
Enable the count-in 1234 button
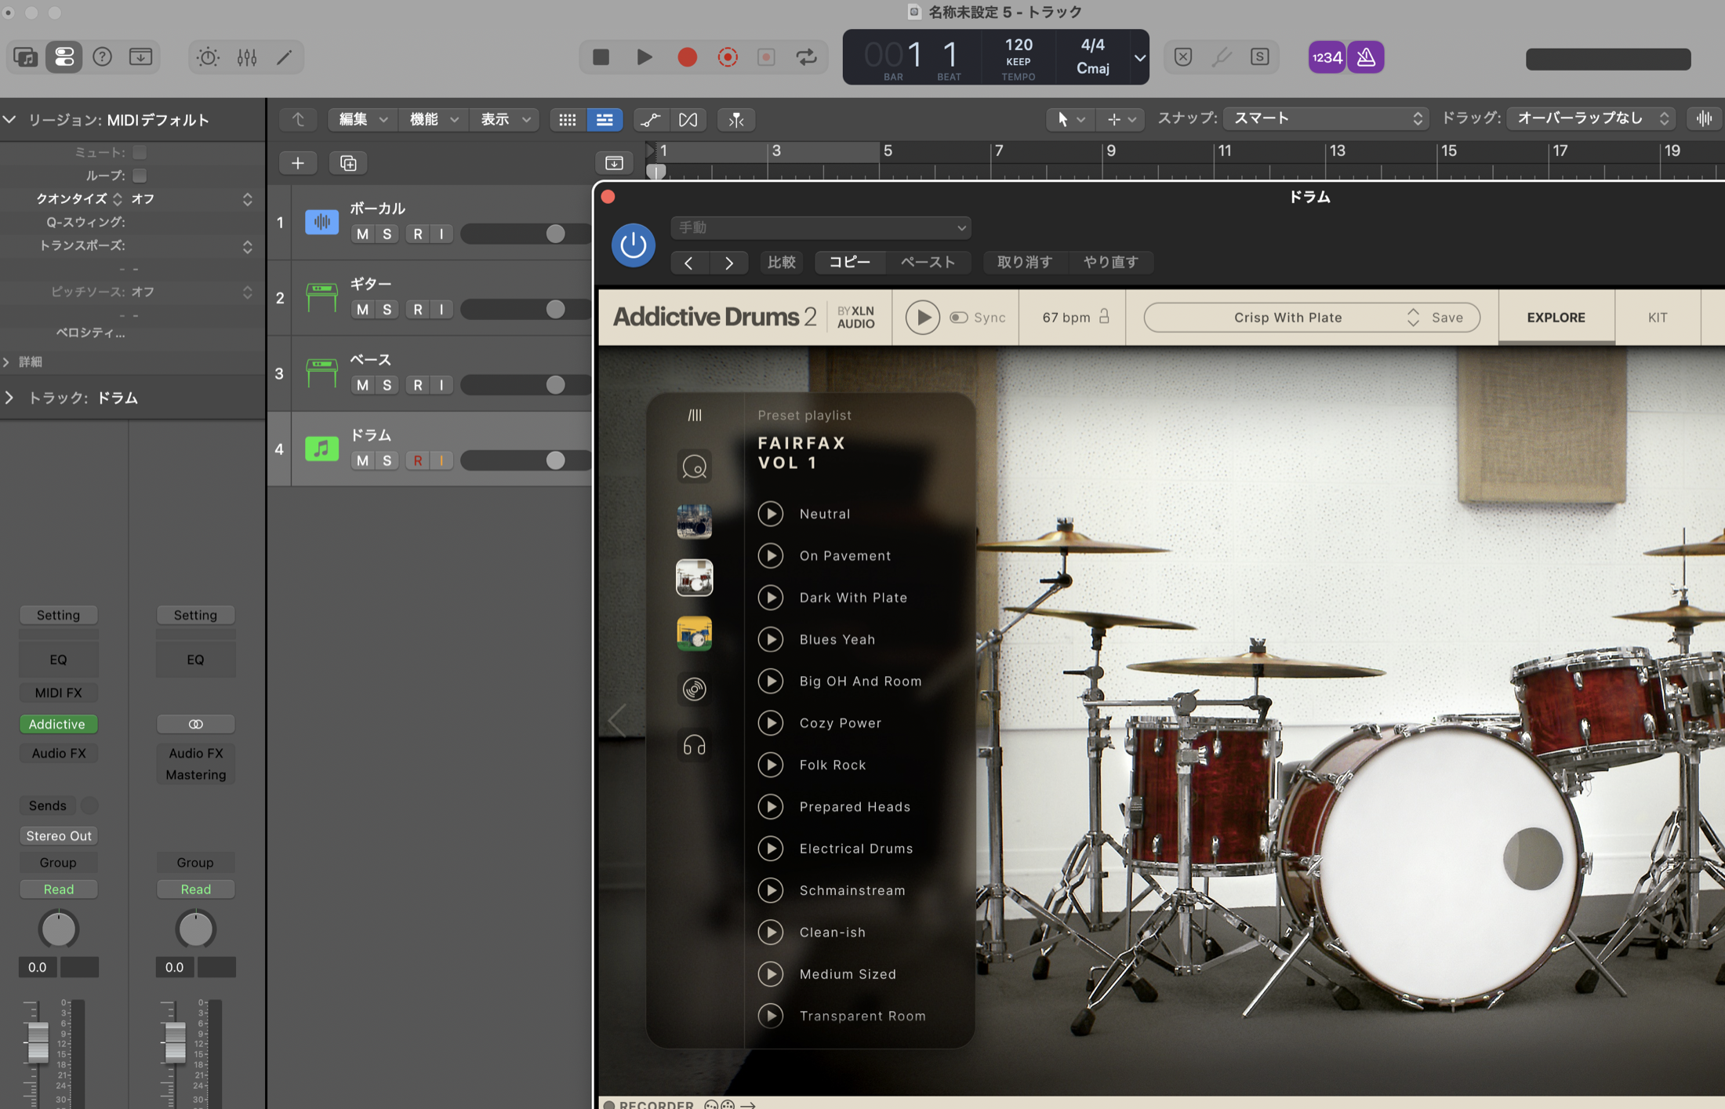(x=1327, y=57)
